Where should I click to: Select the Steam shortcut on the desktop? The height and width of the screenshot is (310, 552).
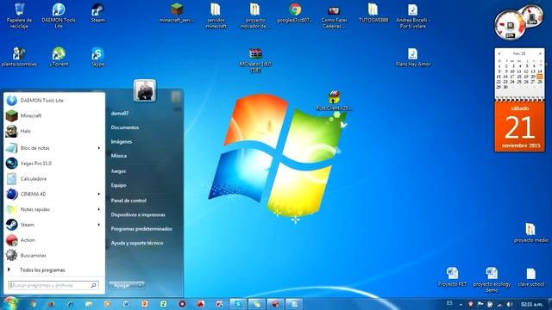click(97, 14)
